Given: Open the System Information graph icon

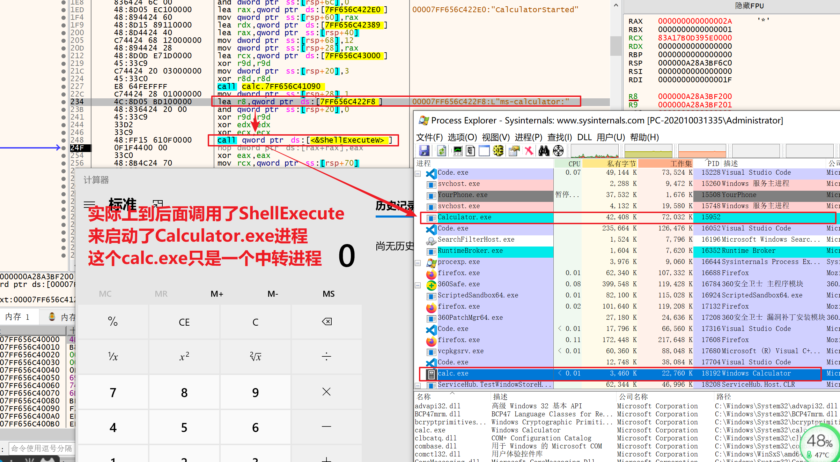Looking at the screenshot, I should (457, 150).
